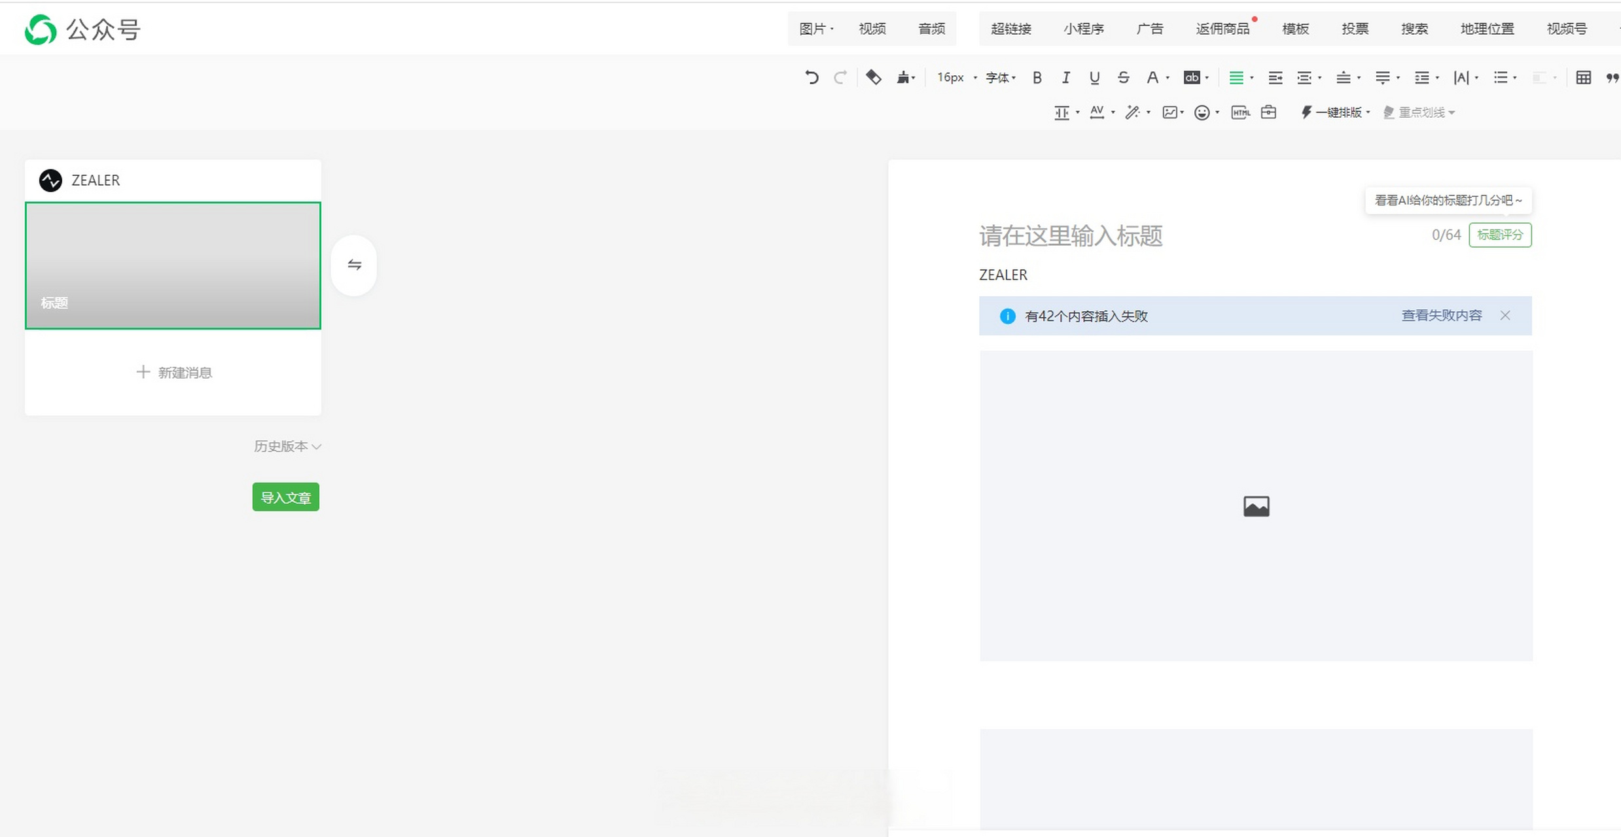Activate the format painter brush
Image resolution: width=1621 pixels, height=837 pixels.
click(903, 78)
